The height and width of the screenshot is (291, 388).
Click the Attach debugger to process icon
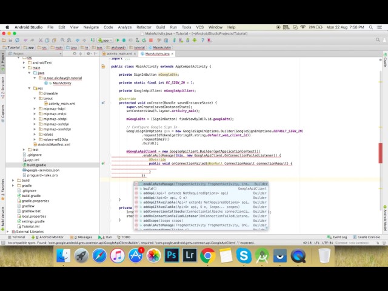(x=138, y=40)
